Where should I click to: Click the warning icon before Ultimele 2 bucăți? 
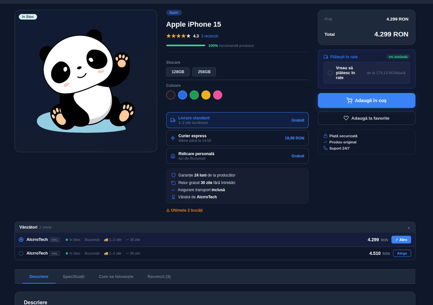tap(168, 210)
